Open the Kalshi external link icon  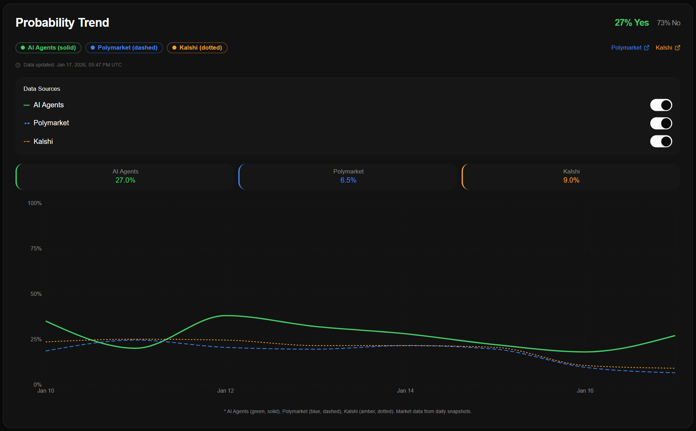pos(678,47)
